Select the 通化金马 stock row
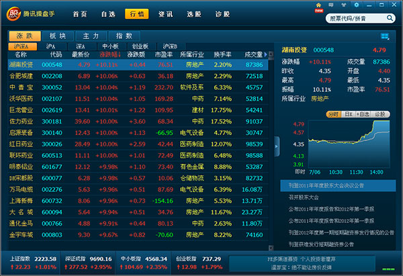Screen dimensions: 403x276 click(138, 224)
